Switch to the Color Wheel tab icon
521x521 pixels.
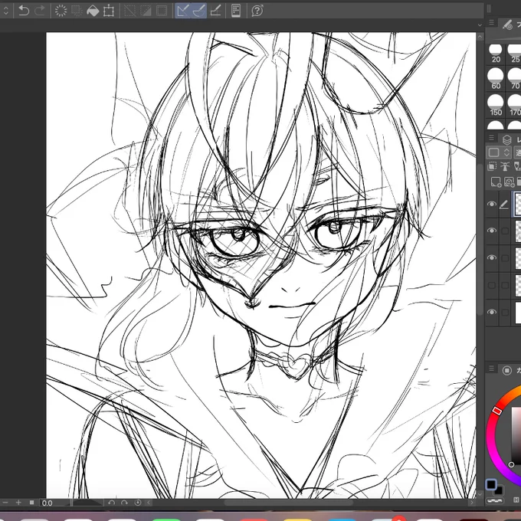point(506,371)
